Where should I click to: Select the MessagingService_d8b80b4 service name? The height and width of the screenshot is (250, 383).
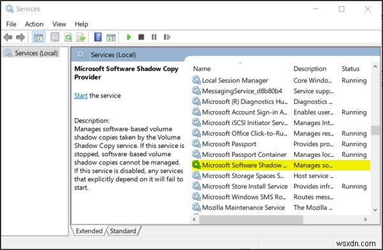(242, 91)
